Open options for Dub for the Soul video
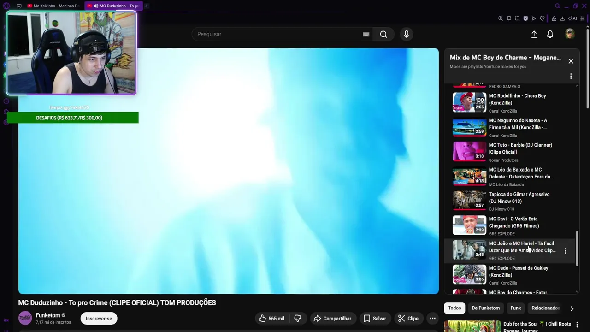Screen dimensions: 590x332 (577, 325)
